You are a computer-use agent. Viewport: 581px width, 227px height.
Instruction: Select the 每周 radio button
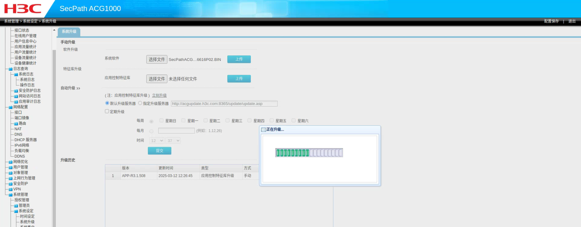coord(151,121)
